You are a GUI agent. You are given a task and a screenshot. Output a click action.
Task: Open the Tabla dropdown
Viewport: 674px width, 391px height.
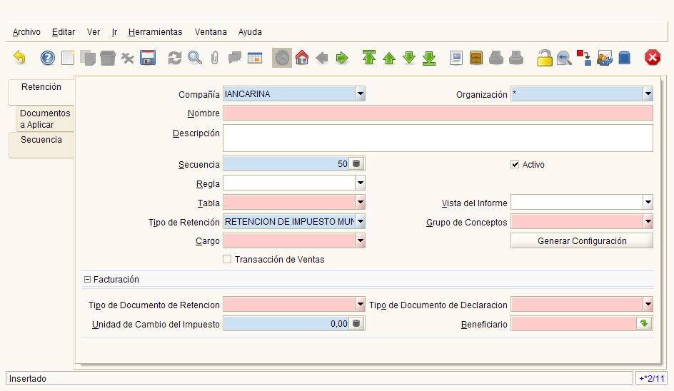click(361, 203)
